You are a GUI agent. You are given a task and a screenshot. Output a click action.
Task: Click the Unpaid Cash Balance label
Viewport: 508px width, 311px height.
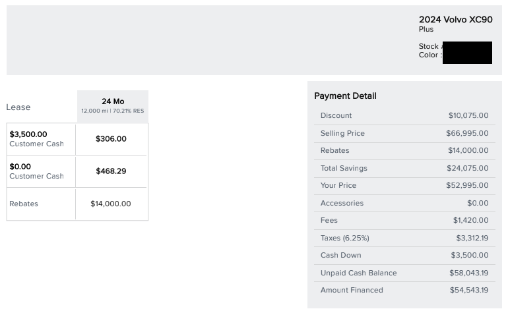[x=358, y=273]
